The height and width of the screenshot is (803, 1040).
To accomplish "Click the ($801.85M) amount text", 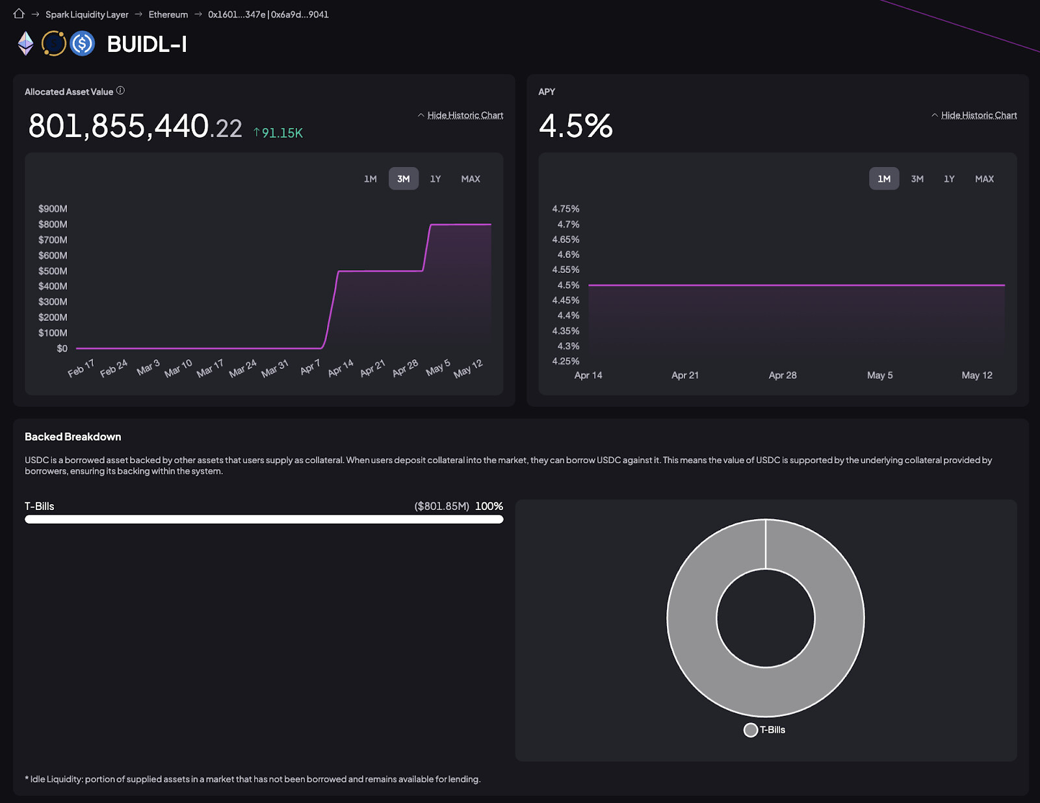I will click(x=442, y=506).
